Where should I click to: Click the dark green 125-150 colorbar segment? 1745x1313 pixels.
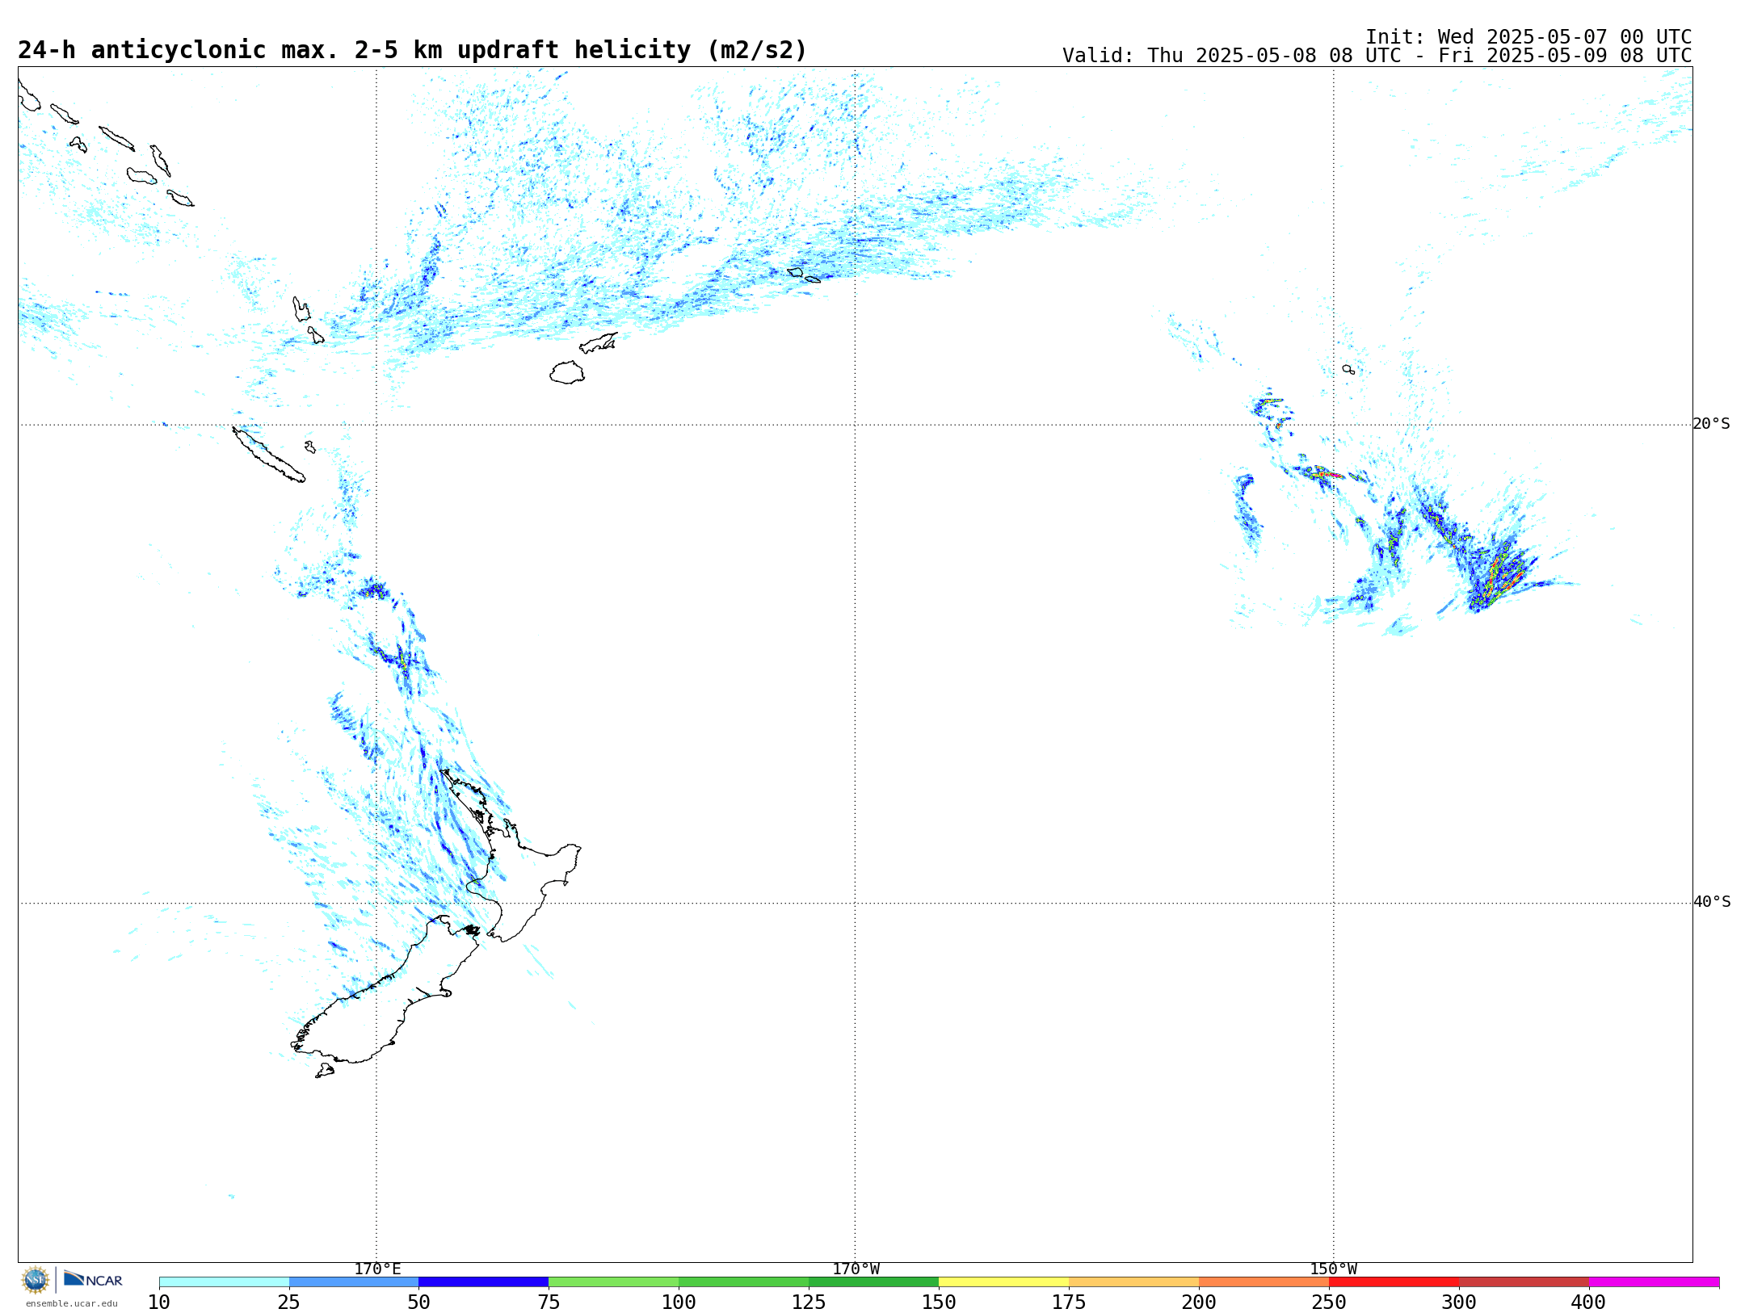(x=873, y=1282)
